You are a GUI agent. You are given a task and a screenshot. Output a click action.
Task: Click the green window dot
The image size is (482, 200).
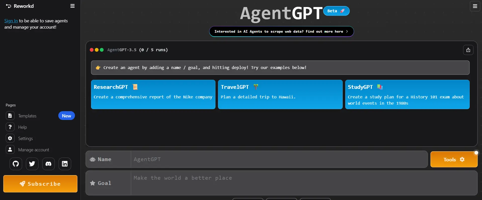[x=102, y=50]
